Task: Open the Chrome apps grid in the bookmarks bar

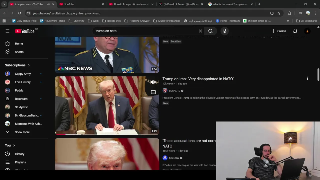Action: pos(4,21)
